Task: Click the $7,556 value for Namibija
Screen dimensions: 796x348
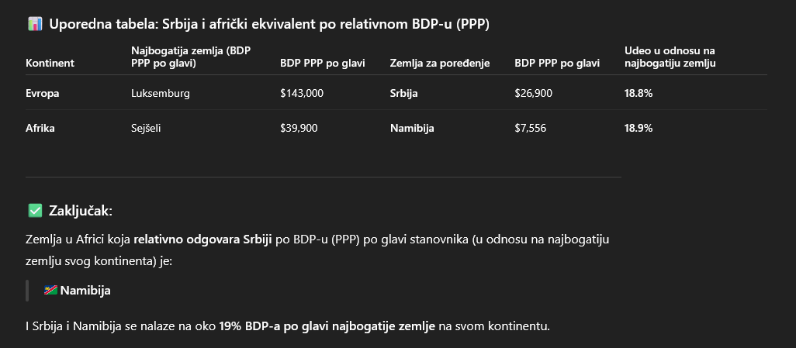Action: (531, 128)
